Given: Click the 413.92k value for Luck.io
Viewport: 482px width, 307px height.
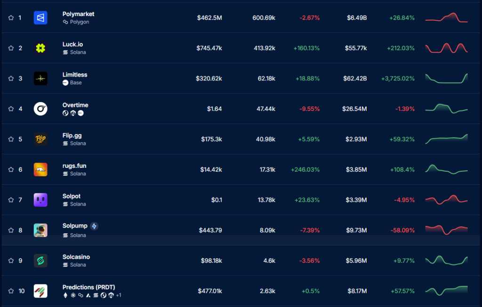Looking at the screenshot, I should coord(265,48).
